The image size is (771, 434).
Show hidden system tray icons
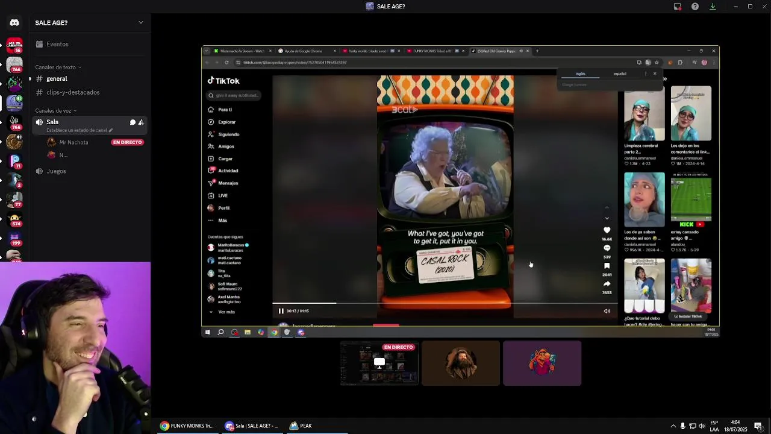(673, 426)
